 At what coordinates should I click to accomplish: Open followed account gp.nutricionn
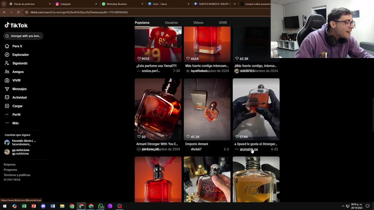point(17,152)
